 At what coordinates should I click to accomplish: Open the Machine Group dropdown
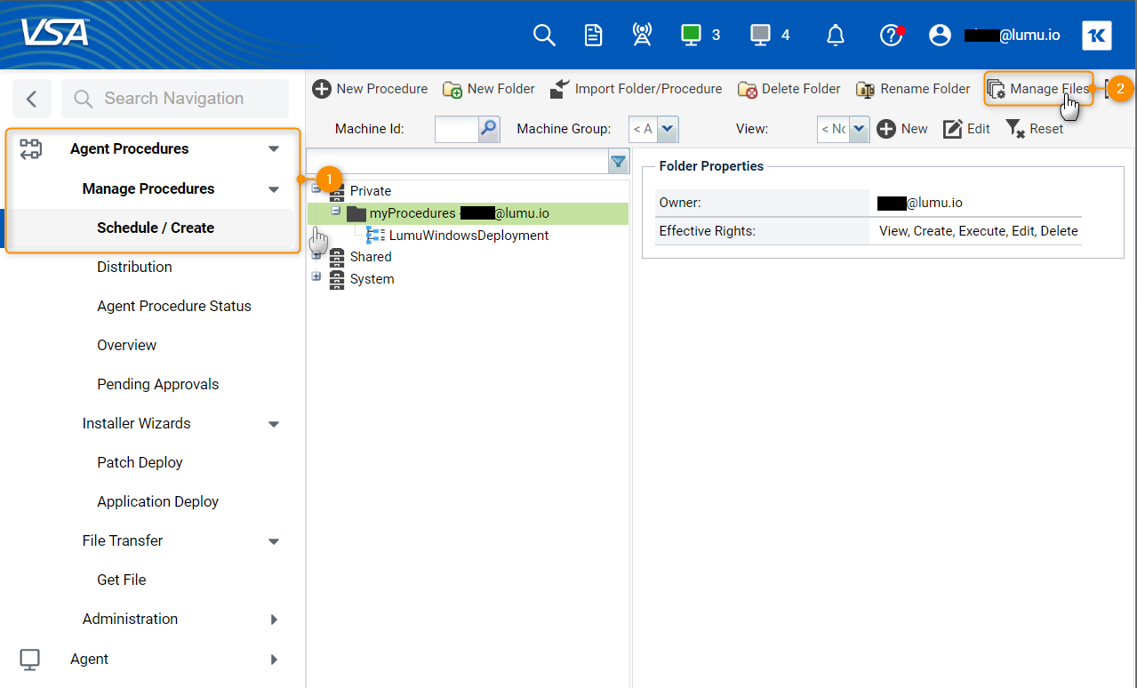668,129
